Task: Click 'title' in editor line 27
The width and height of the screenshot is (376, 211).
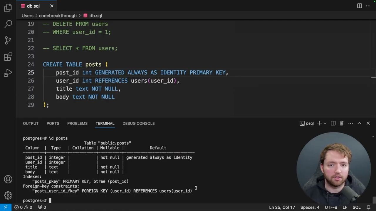Action: click(x=64, y=89)
